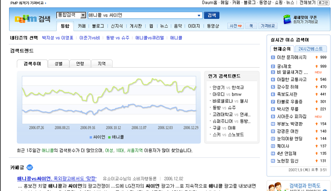Switch to the 카페 search tab
The height and width of the screenshot is (191, 335).
click(x=82, y=26)
